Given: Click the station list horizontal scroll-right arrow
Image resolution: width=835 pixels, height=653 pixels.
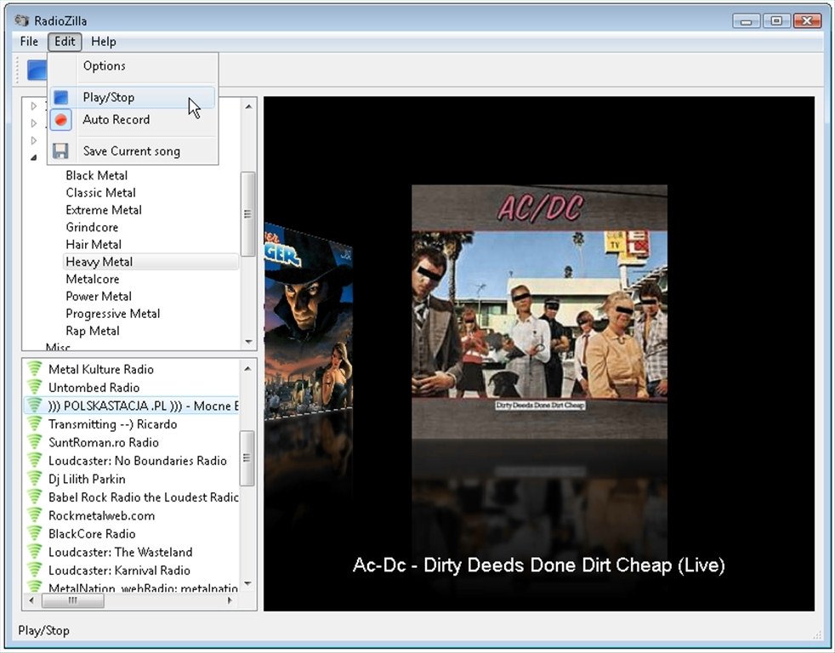Looking at the screenshot, I should [230, 600].
